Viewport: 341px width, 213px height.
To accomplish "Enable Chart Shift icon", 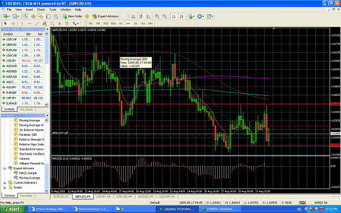I will (x=181, y=16).
